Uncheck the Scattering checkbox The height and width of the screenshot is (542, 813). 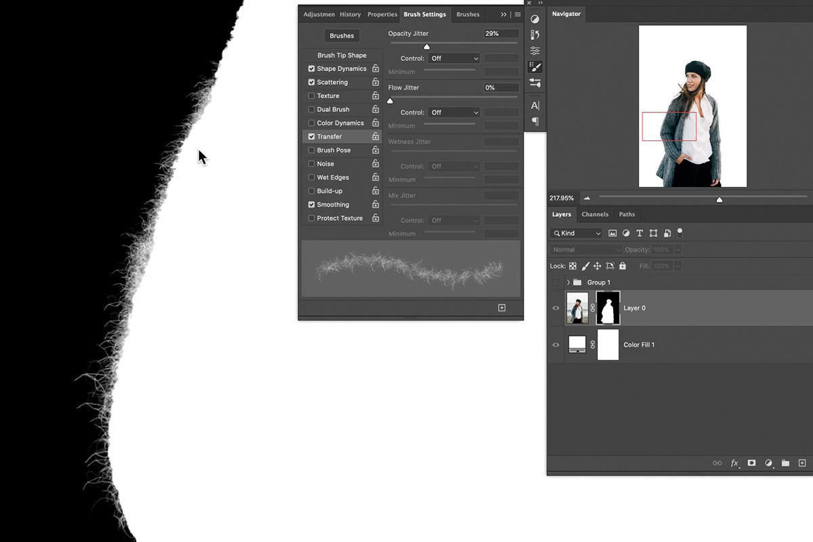pyautogui.click(x=312, y=83)
